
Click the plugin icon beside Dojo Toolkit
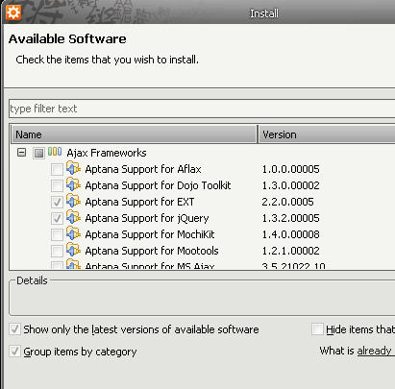pos(73,184)
